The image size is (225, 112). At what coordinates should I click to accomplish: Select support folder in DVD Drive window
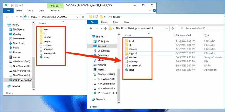click(x=46, y=41)
